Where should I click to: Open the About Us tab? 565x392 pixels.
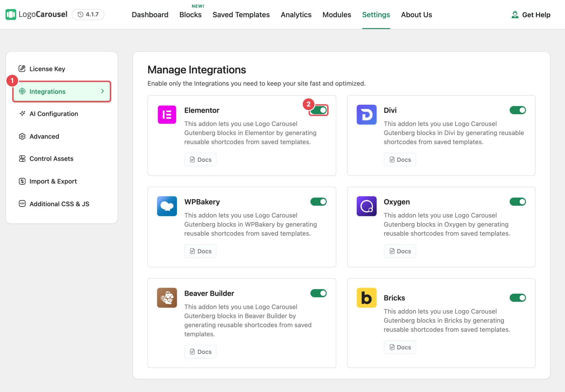416,15
